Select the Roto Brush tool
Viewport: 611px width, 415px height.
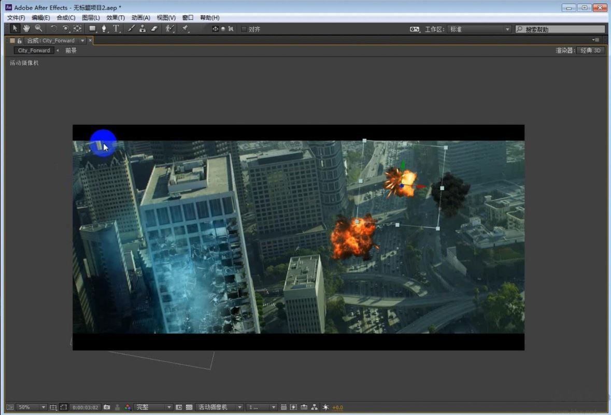coord(169,29)
